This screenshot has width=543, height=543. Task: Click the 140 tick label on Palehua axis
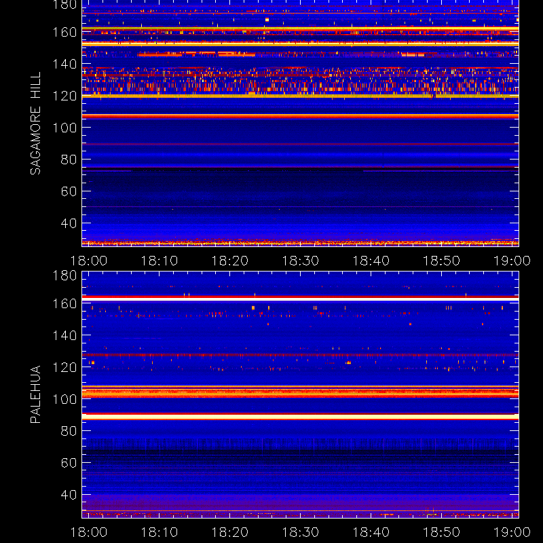pos(64,335)
